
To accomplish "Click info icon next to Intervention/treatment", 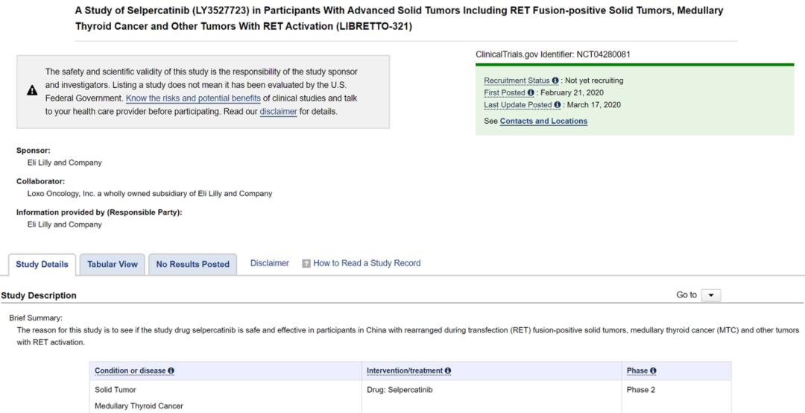I will pyautogui.click(x=448, y=371).
